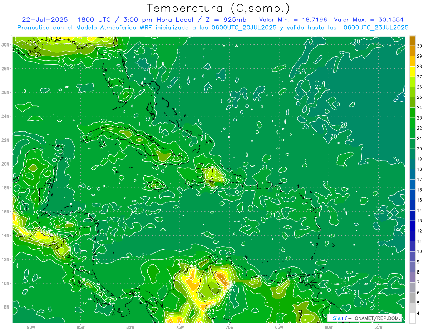Click the '22N' latitude axis label
The height and width of the screenshot is (332, 429).
(x=6, y=140)
